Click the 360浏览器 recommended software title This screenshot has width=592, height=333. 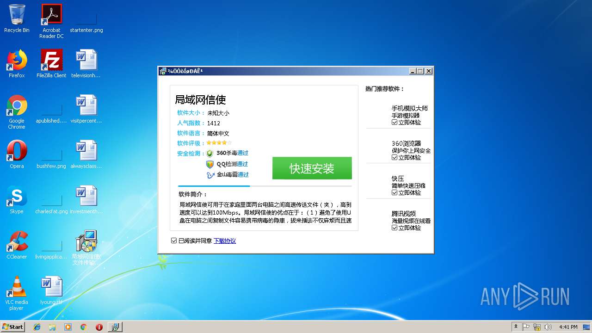407,143
